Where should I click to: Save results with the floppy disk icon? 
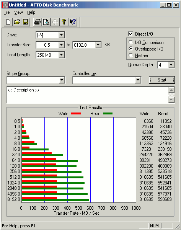(26, 22)
